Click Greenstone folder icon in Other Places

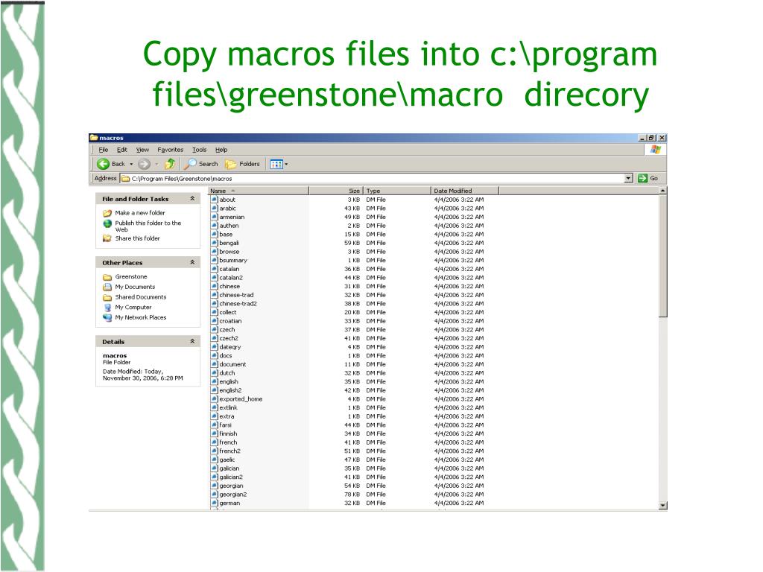click(107, 277)
